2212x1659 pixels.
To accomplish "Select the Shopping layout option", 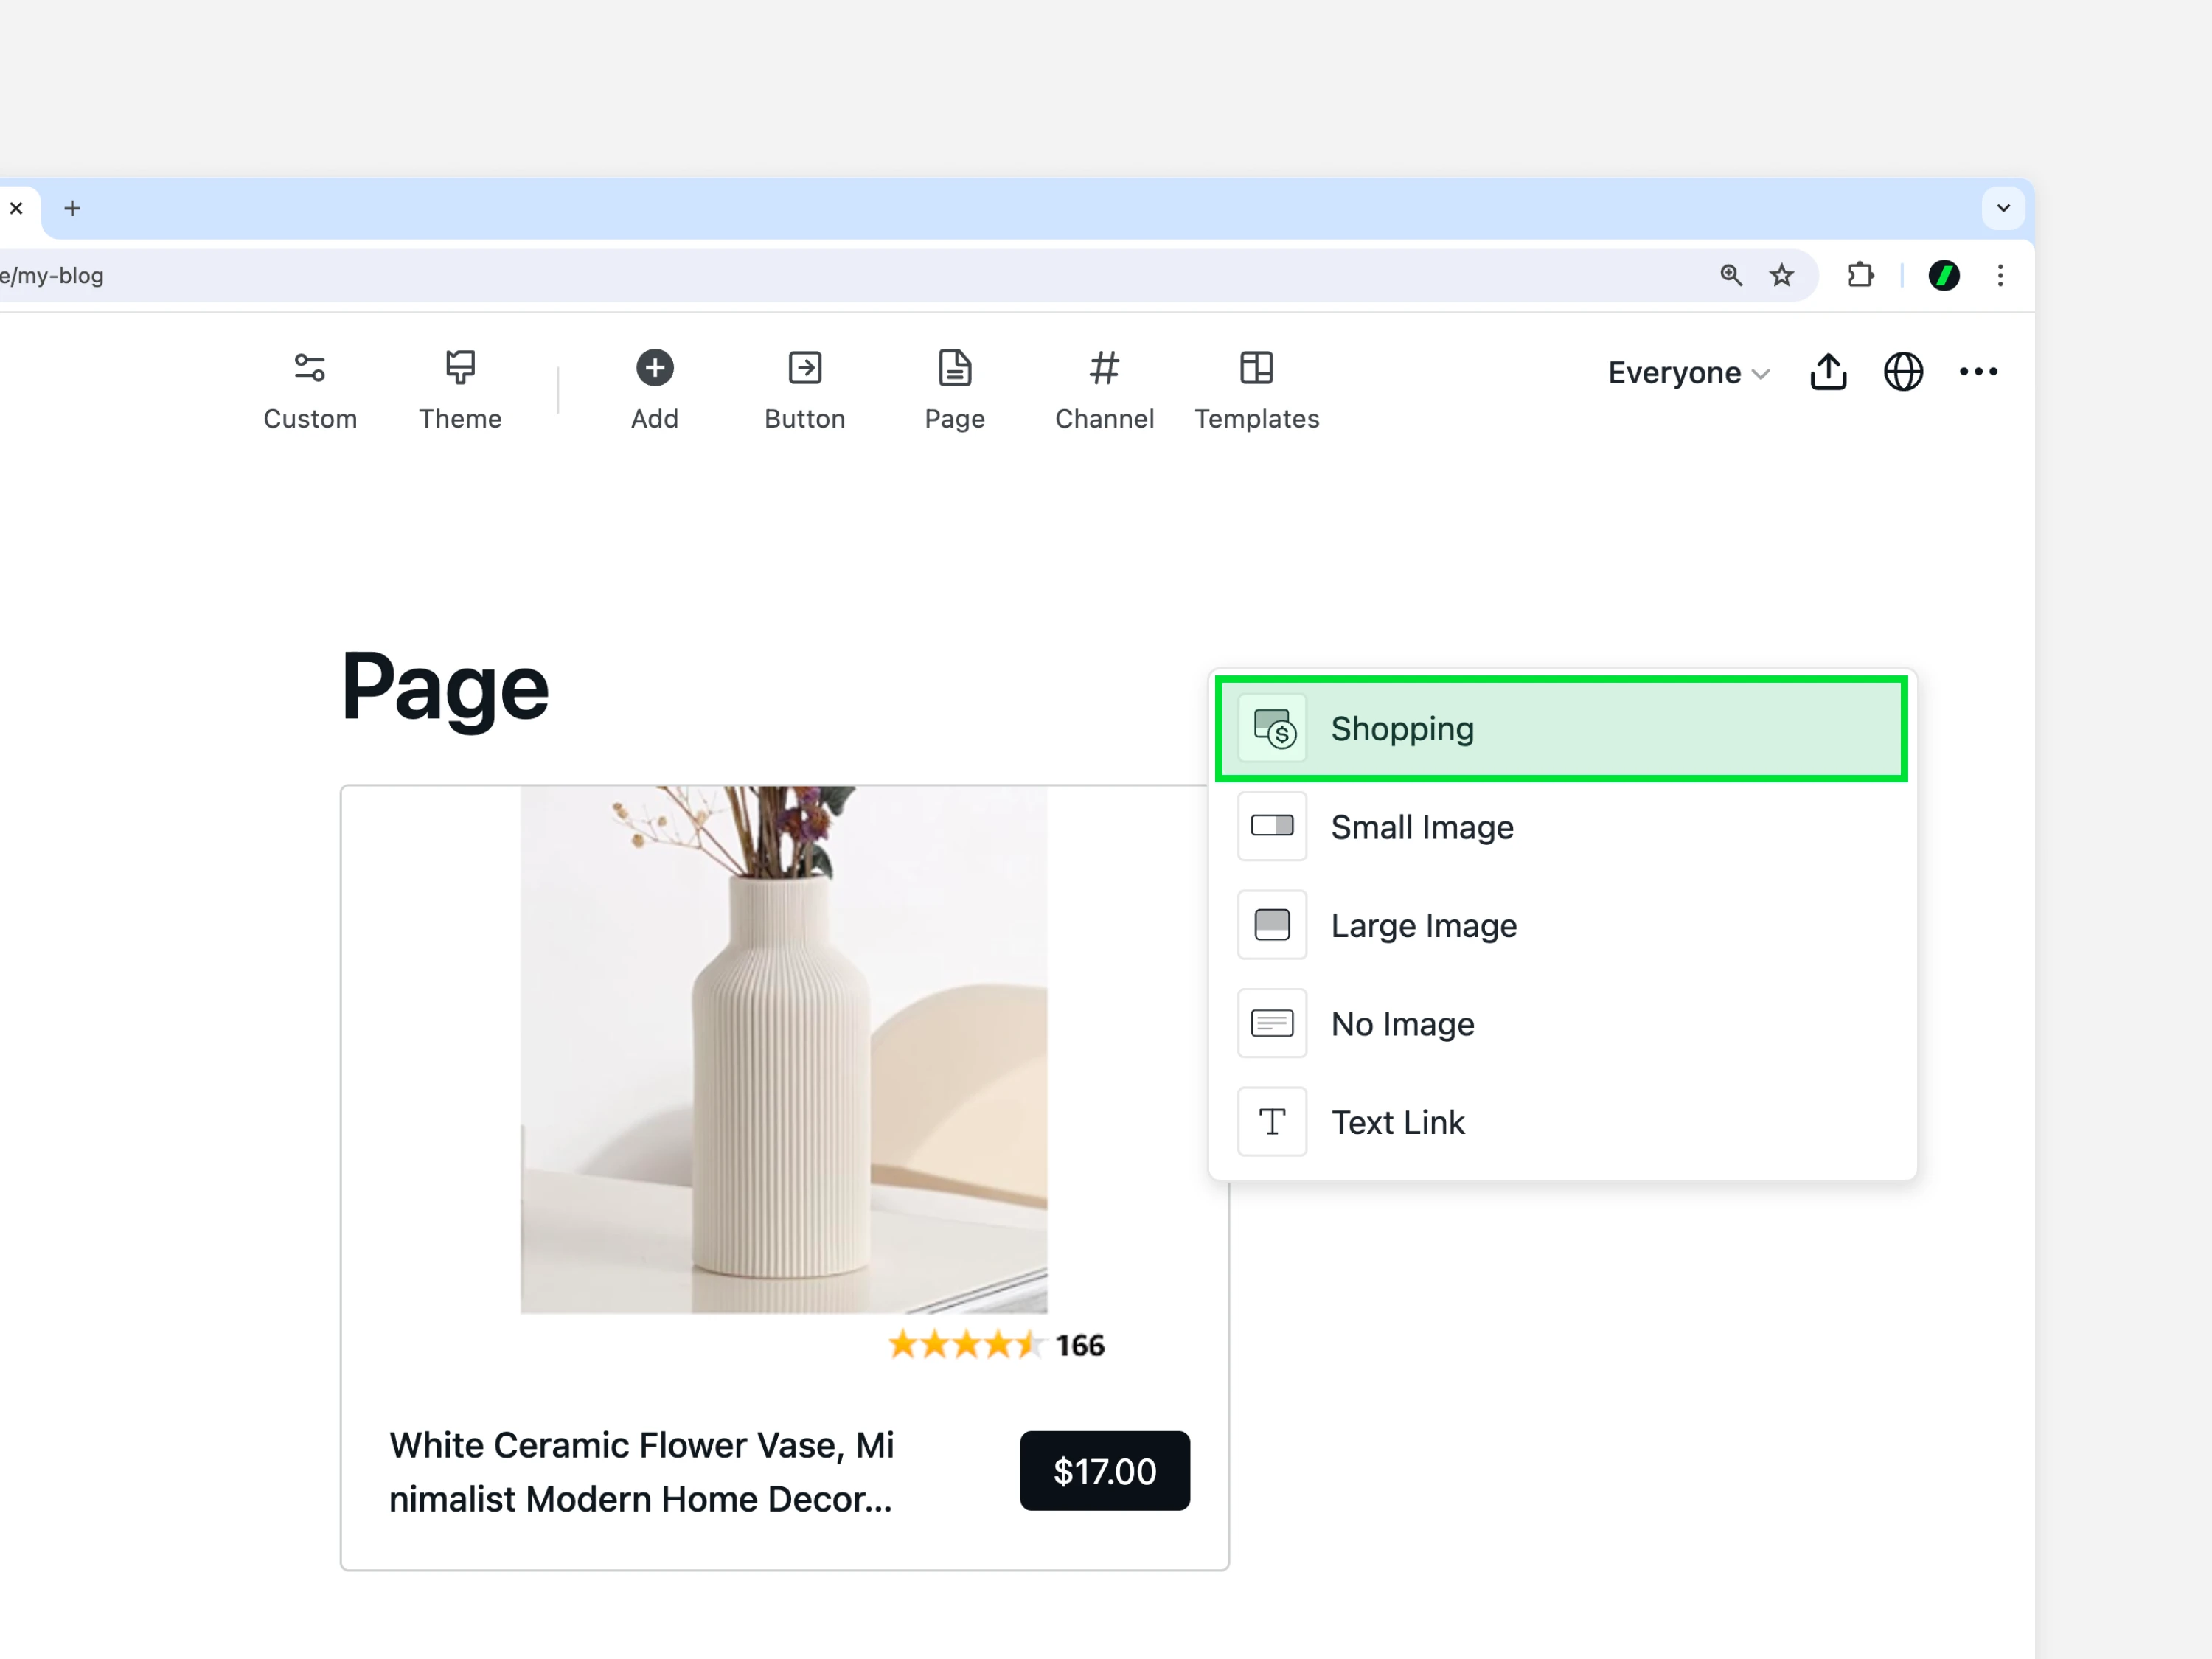I will tap(1560, 729).
